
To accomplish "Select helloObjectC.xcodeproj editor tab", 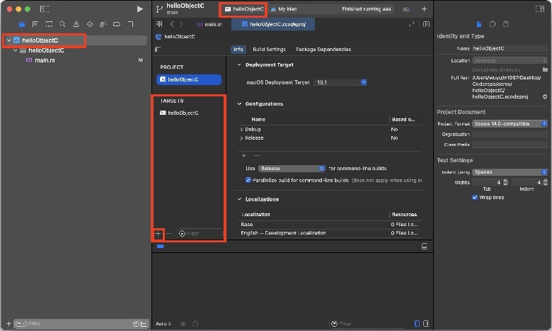I will [273, 24].
